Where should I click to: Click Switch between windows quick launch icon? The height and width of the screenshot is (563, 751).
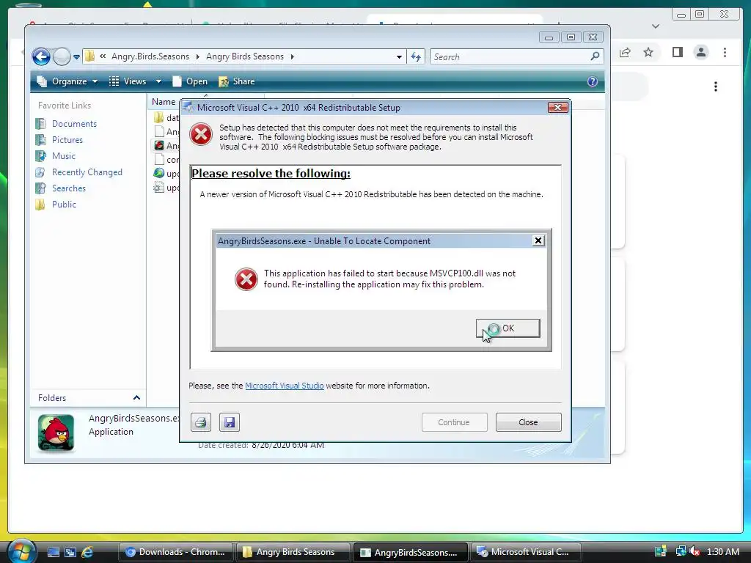[70, 552]
